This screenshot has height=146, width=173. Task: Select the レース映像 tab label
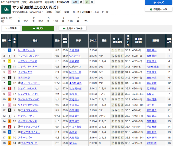[x=11, y=28]
